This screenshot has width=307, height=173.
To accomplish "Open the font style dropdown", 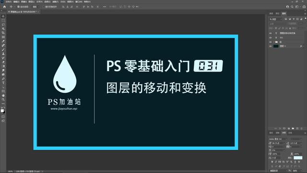I will pyautogui.click(x=296, y=139).
